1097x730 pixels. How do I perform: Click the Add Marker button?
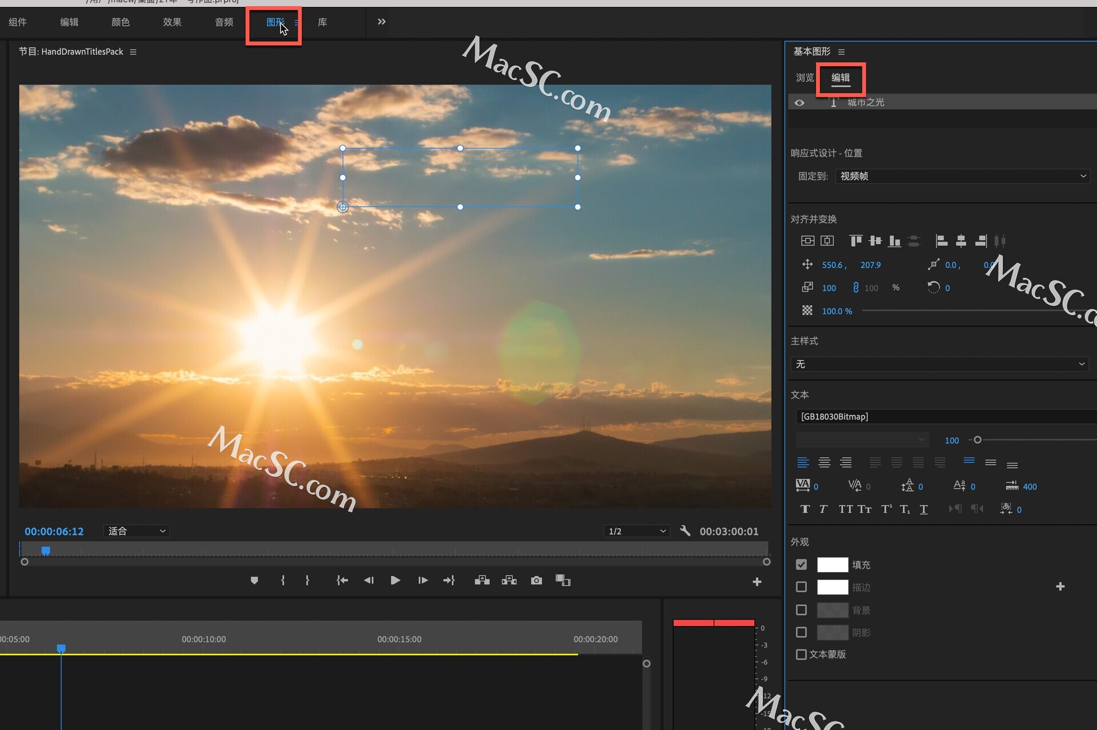pyautogui.click(x=254, y=580)
